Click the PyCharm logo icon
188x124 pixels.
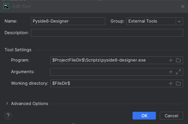[x=6, y=6]
